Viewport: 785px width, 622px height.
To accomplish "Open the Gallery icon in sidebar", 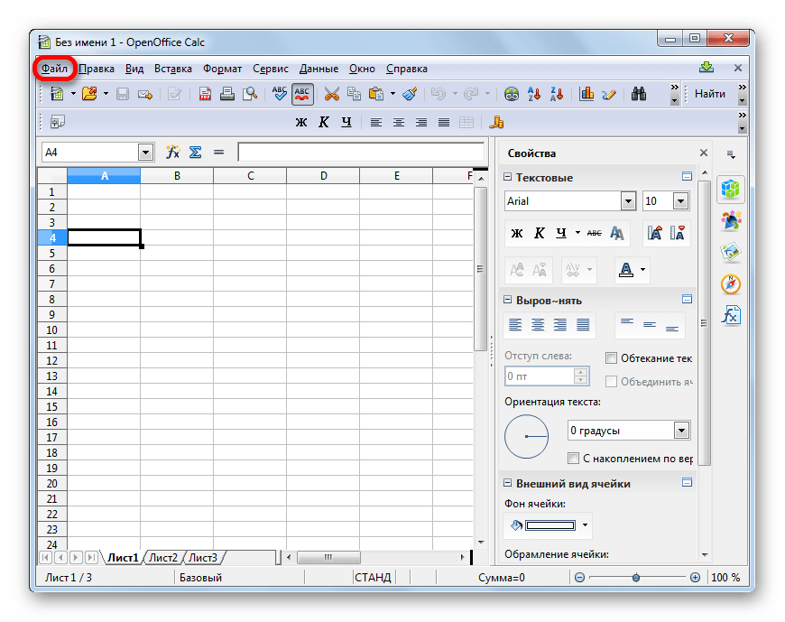I will [x=731, y=252].
